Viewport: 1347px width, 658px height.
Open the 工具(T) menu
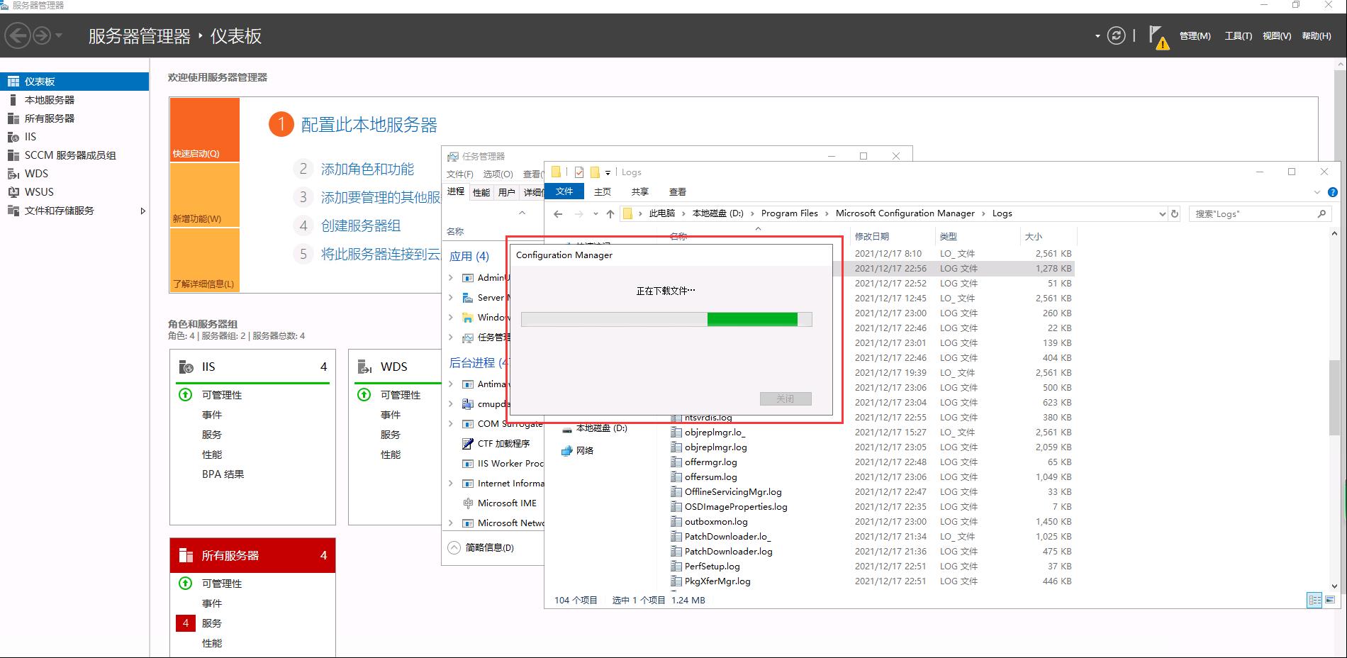pos(1238,36)
